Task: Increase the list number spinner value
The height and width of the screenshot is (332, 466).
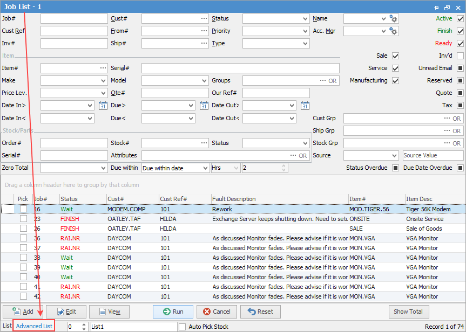Action: coord(84,324)
